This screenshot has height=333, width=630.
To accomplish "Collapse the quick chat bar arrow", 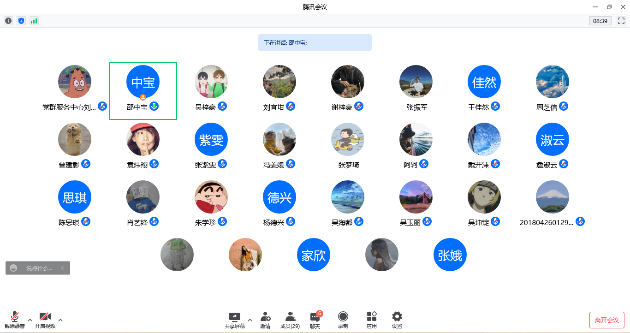I will click(x=63, y=268).
